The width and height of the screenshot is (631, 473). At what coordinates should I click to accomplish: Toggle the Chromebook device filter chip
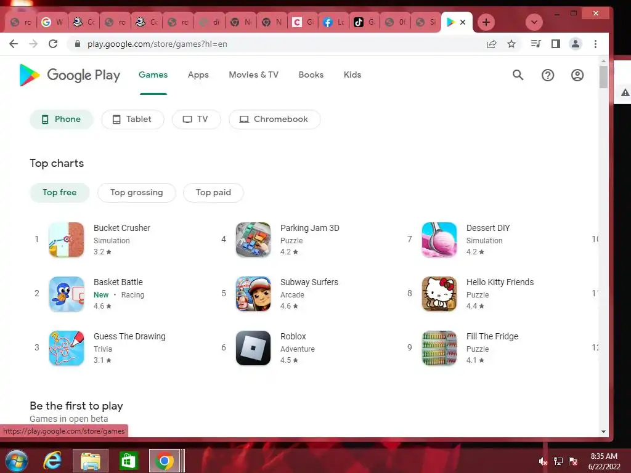pyautogui.click(x=274, y=119)
